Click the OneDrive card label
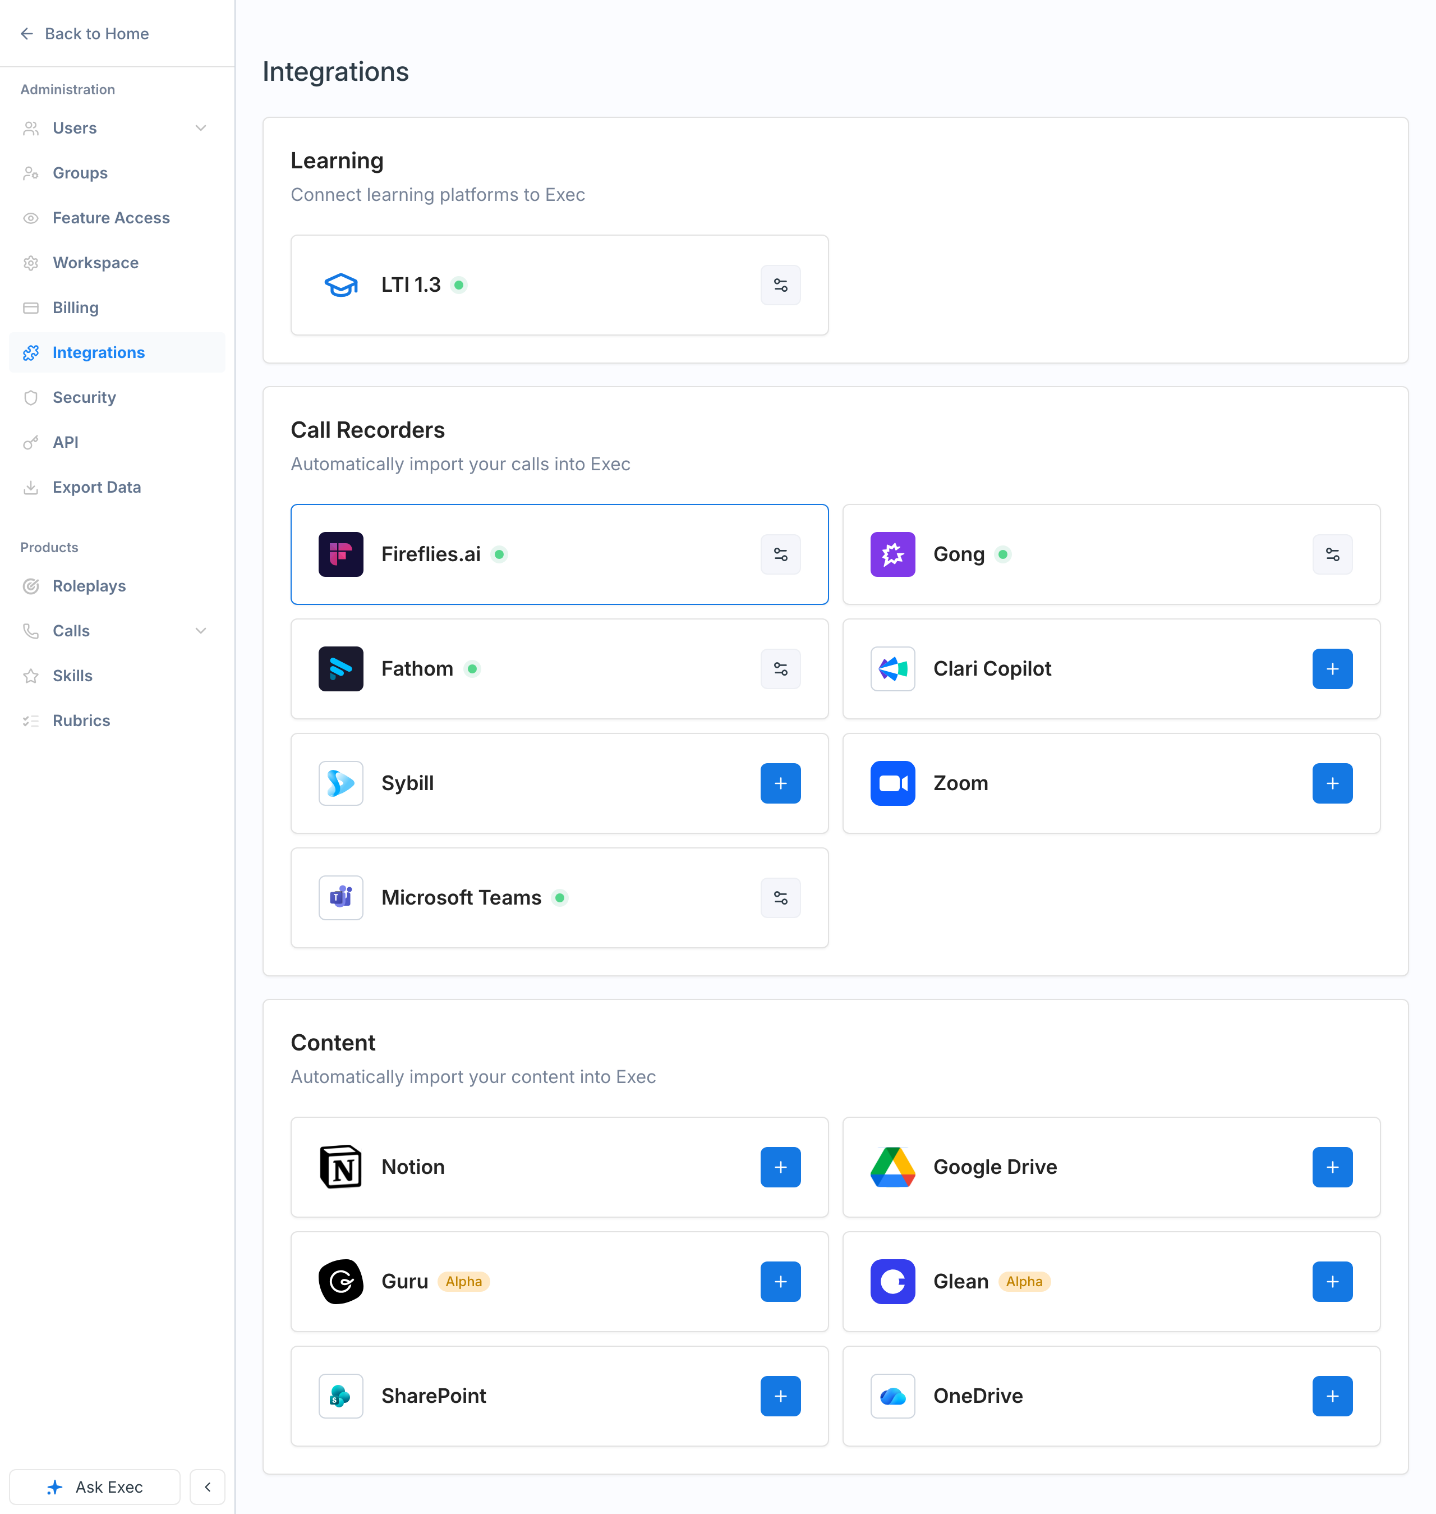 pyautogui.click(x=978, y=1396)
